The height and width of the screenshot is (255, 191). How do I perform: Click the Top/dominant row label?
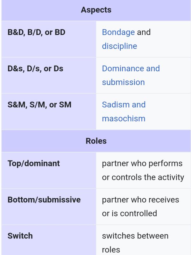point(34,164)
